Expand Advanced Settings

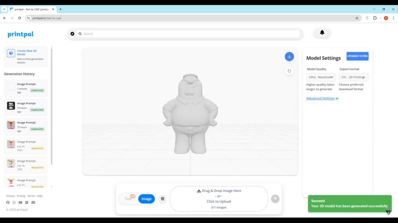click(x=322, y=99)
